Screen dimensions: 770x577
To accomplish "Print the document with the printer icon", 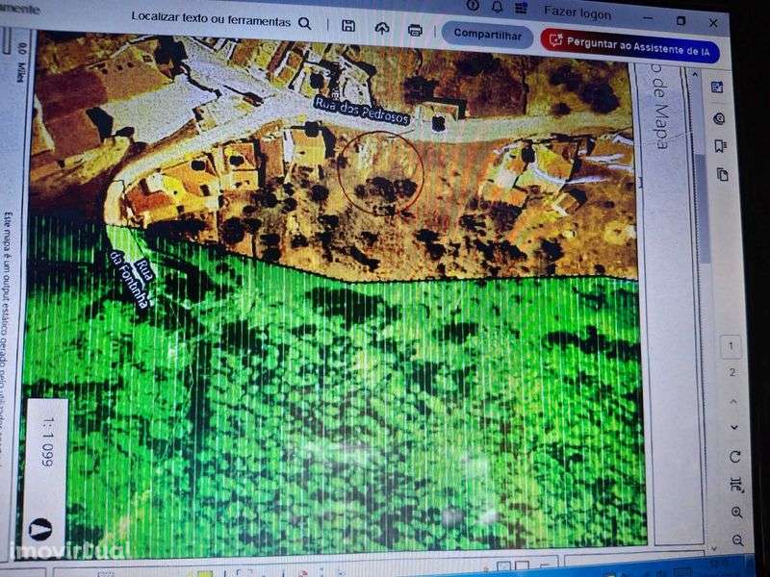I will 416,31.
